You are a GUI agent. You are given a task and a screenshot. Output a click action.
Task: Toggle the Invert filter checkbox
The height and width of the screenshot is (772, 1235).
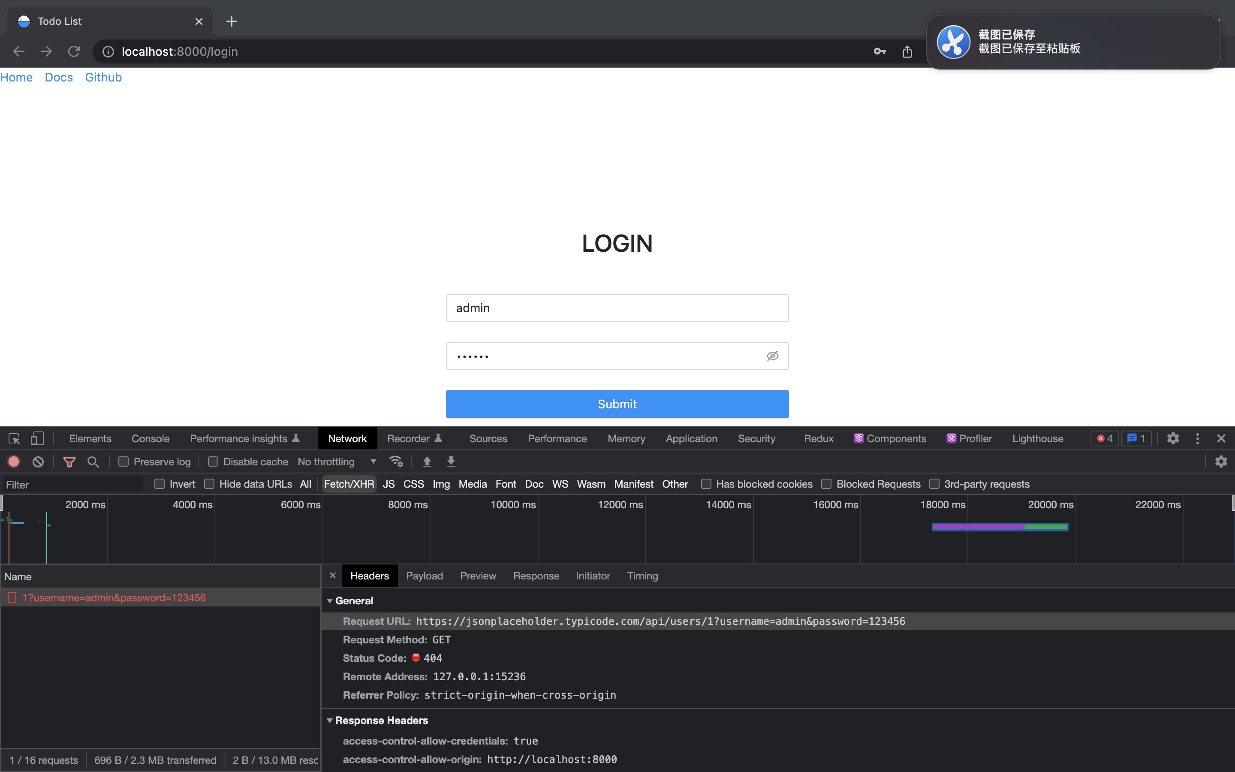[160, 484]
